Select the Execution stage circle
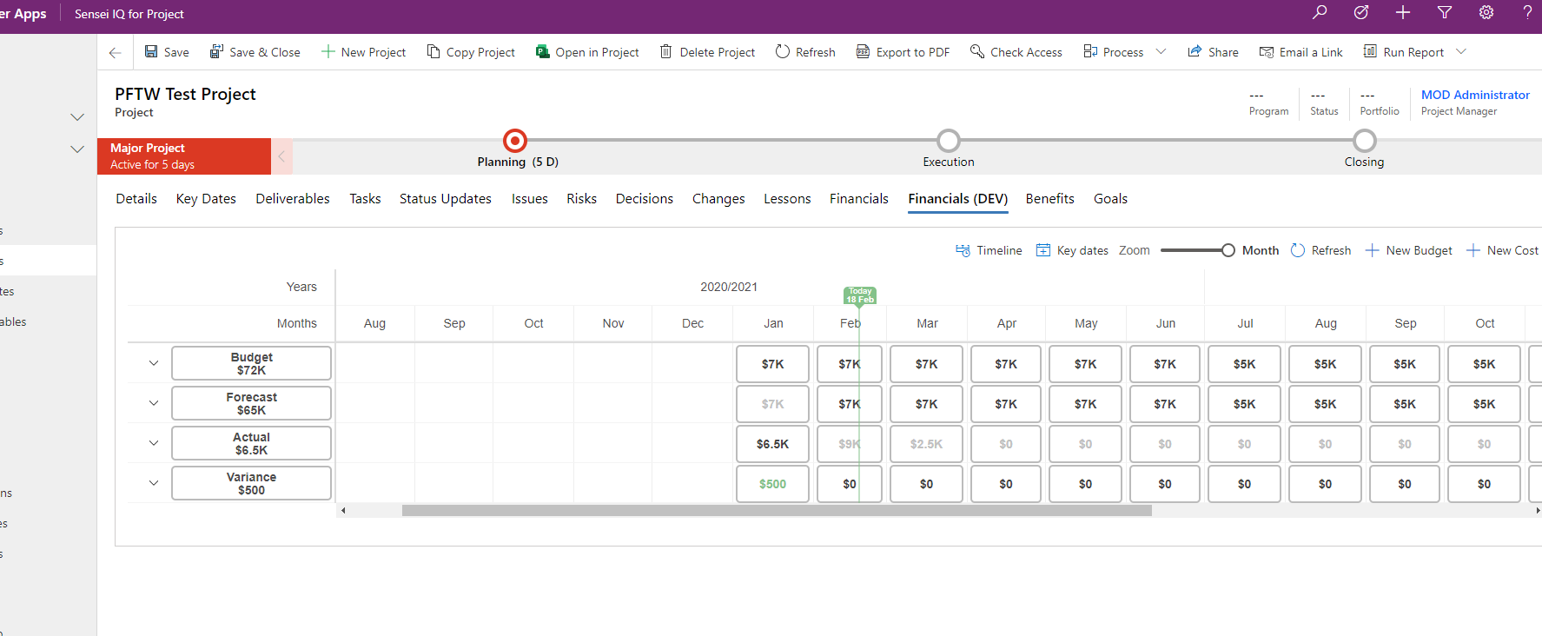 coord(949,141)
